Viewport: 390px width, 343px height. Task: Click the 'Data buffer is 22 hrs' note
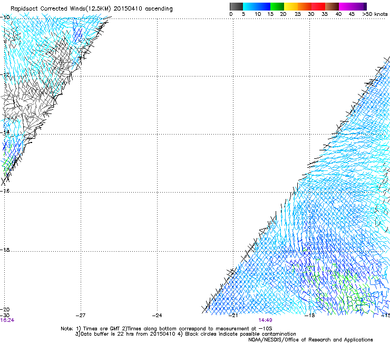click(108, 334)
